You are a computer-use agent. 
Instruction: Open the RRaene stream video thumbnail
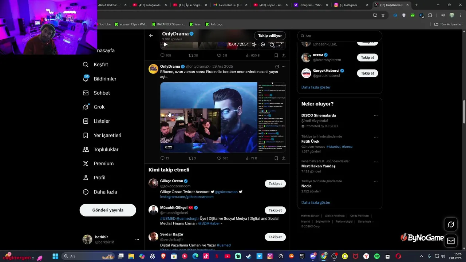point(223,117)
